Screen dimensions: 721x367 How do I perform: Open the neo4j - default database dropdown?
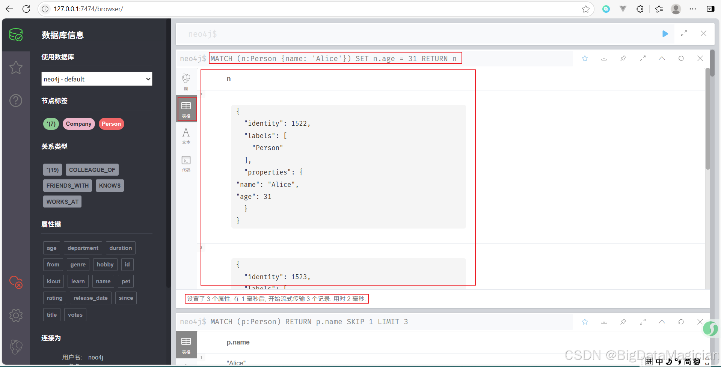97,79
